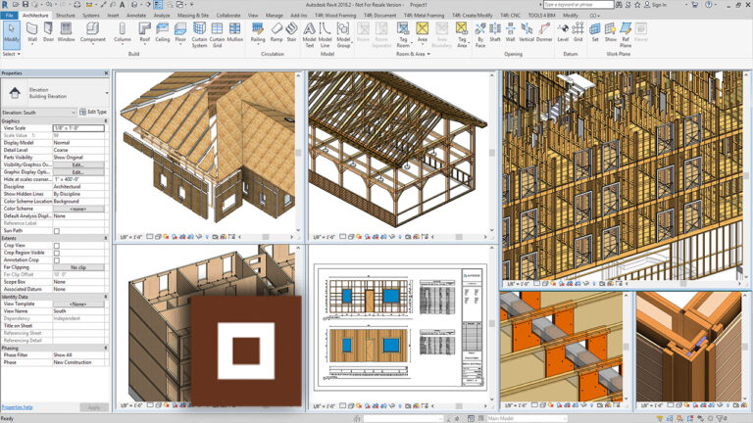The image size is (753, 423).
Task: Click the Sign In button
Action: [656, 4]
